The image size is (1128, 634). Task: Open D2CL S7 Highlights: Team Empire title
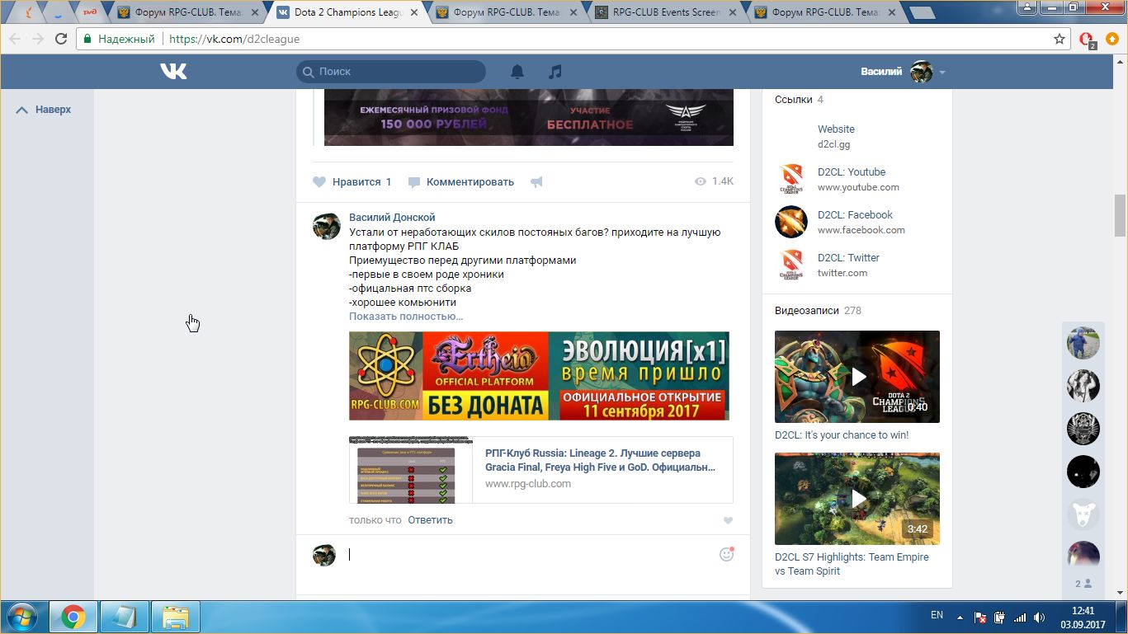(852, 564)
